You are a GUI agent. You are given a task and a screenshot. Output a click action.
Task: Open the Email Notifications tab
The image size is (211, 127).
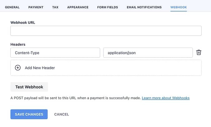144,7
